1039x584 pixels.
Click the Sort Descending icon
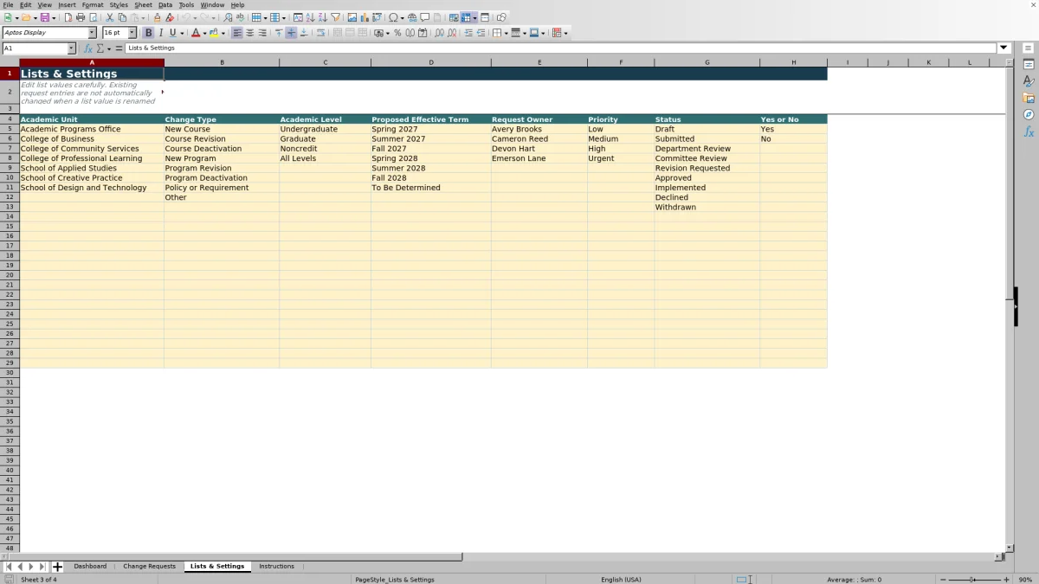[322, 17]
